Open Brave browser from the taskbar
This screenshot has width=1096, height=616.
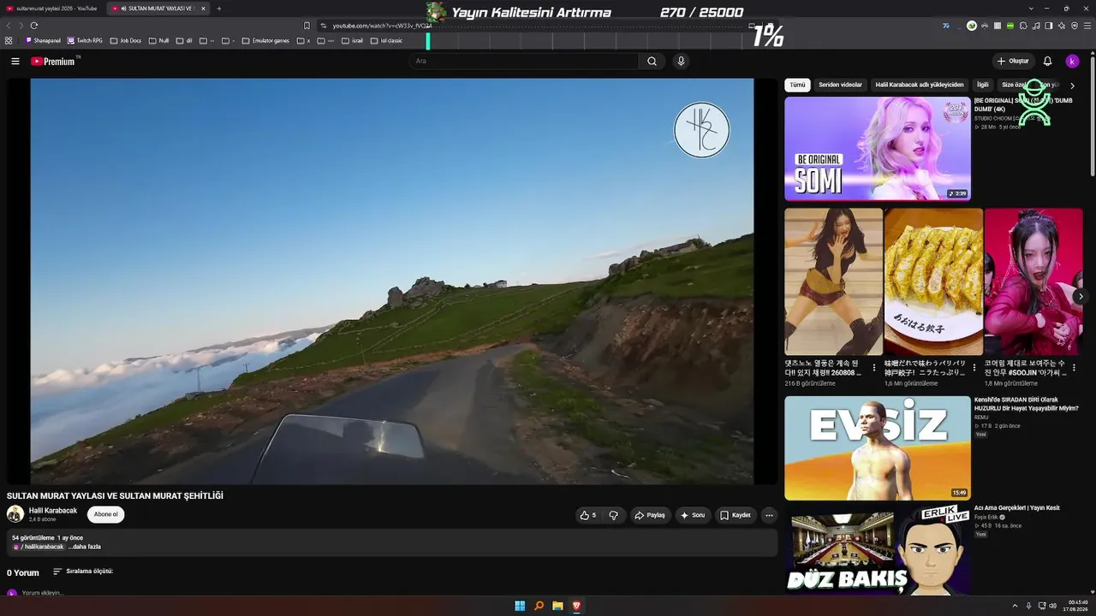coord(576,606)
